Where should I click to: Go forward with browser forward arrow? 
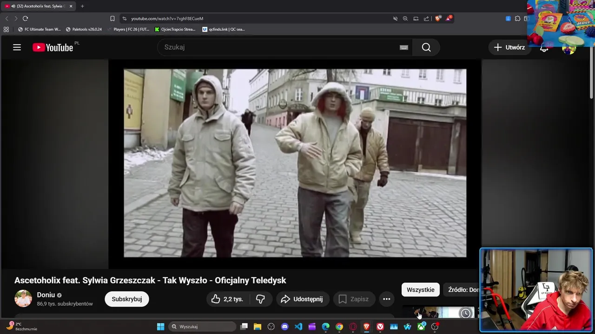point(16,19)
